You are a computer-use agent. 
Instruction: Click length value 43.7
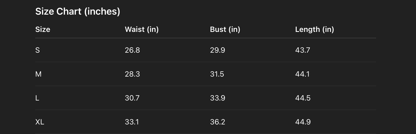pyautogui.click(x=303, y=50)
